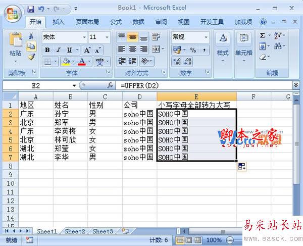Switch to the 插入 tab
This screenshot has height=246, width=303.
point(58,22)
